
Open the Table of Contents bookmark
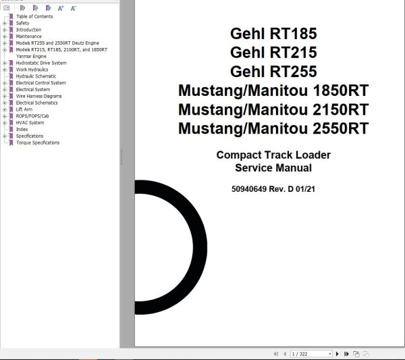point(34,16)
